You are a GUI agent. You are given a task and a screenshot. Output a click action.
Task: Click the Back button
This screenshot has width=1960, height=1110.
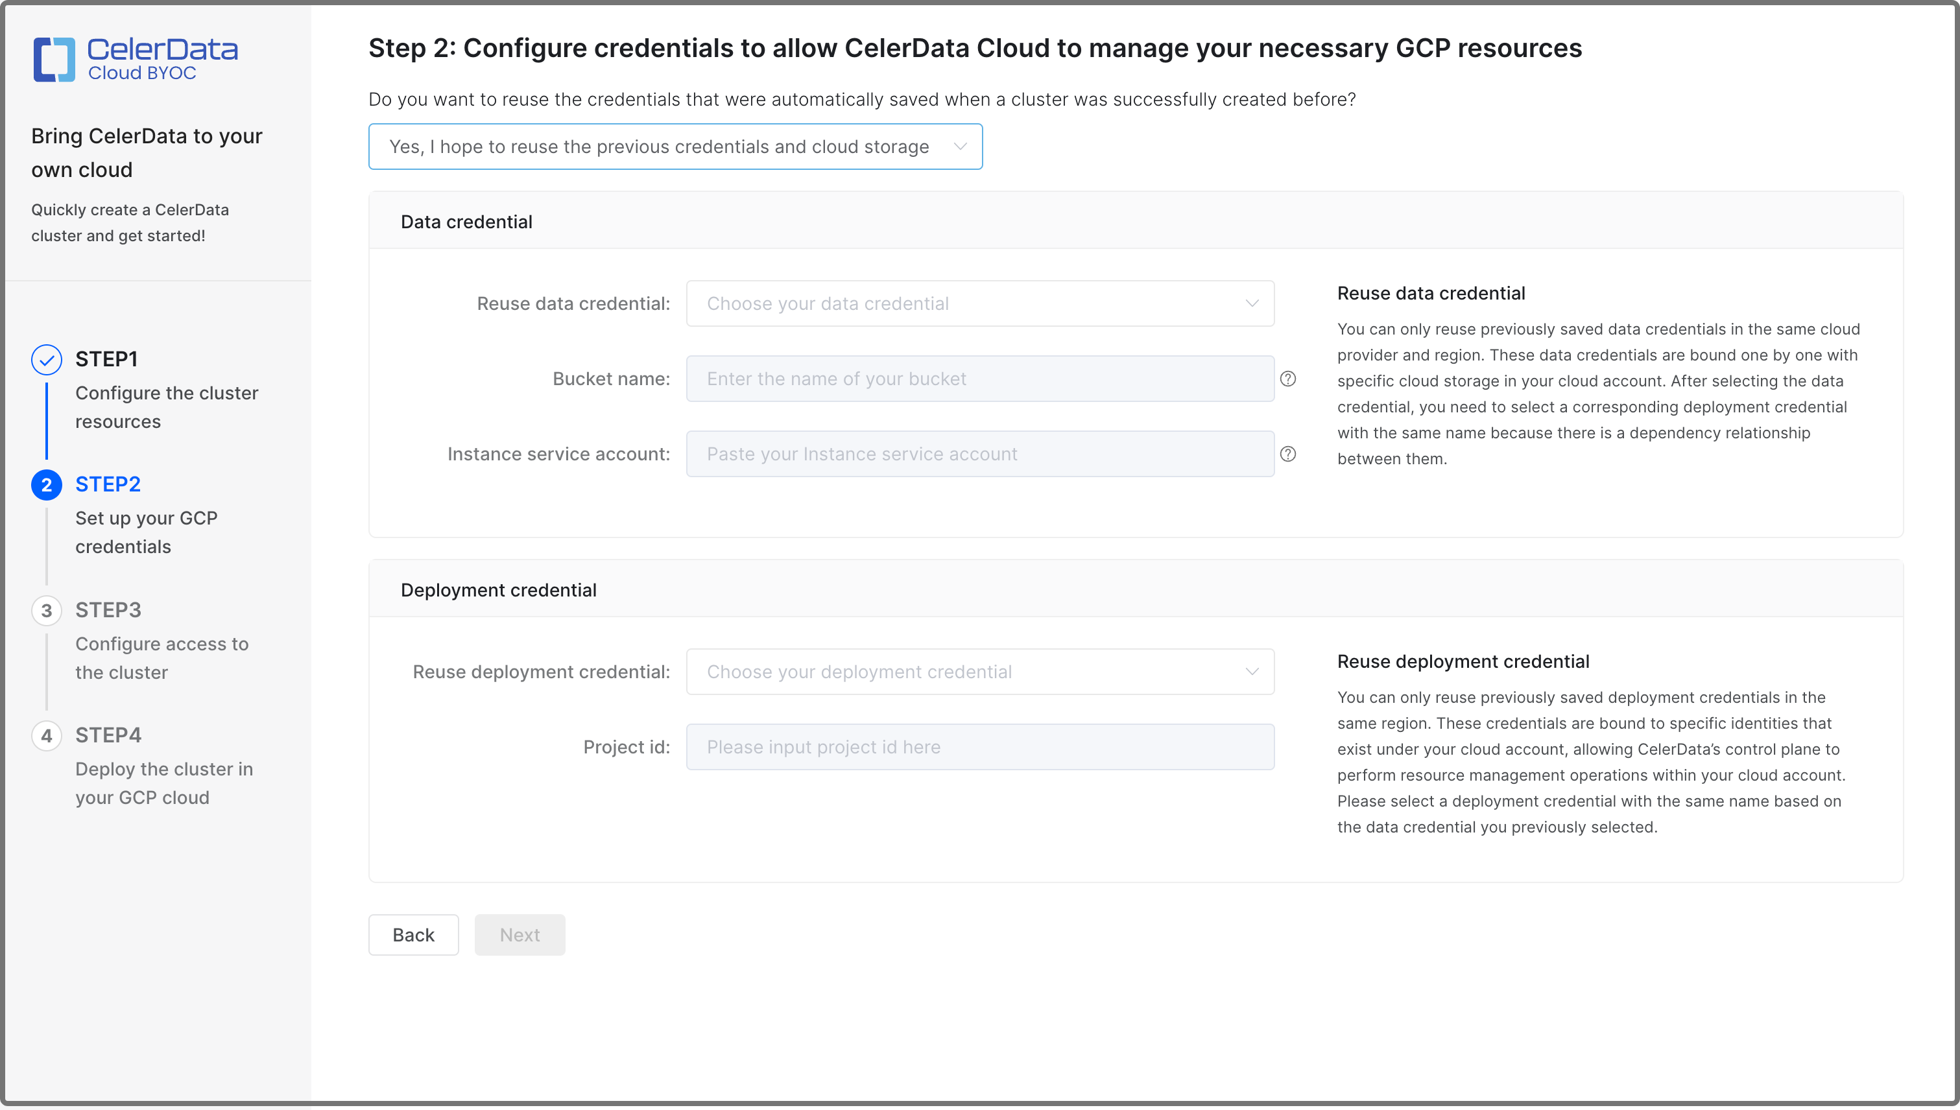point(413,935)
